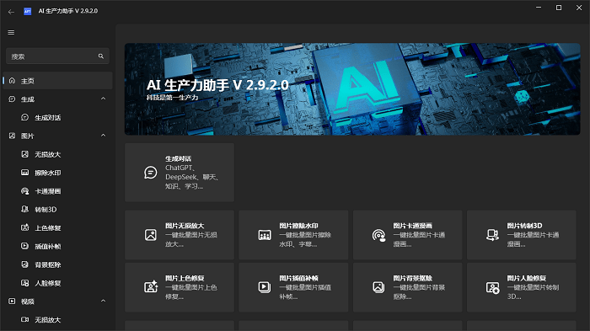This screenshot has height=331, width=590.
Task: Click the image icon on 图片无损放大 card
Action: [x=151, y=235]
